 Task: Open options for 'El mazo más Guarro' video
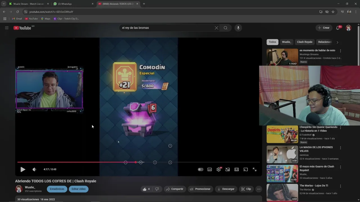(340, 167)
